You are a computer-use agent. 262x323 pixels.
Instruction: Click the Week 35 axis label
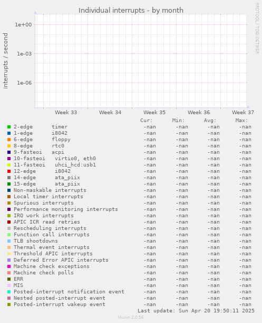point(154,113)
